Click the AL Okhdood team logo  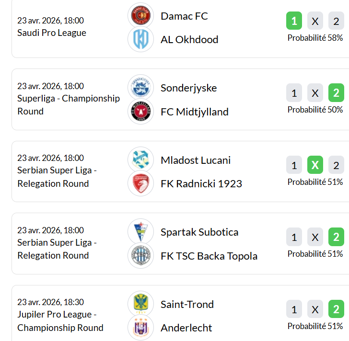click(x=141, y=39)
